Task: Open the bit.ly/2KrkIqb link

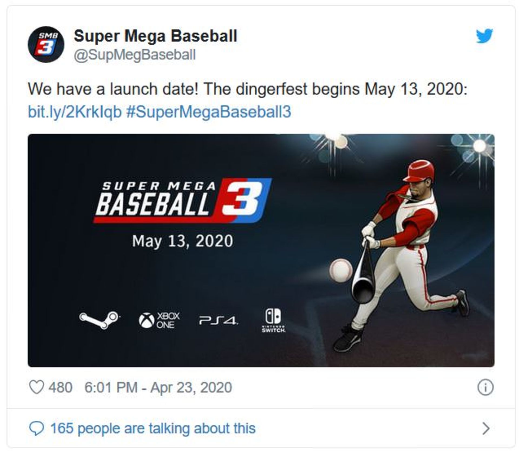Action: click(x=75, y=112)
